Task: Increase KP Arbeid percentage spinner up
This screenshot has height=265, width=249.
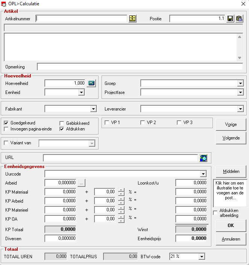Action: (x=121, y=199)
